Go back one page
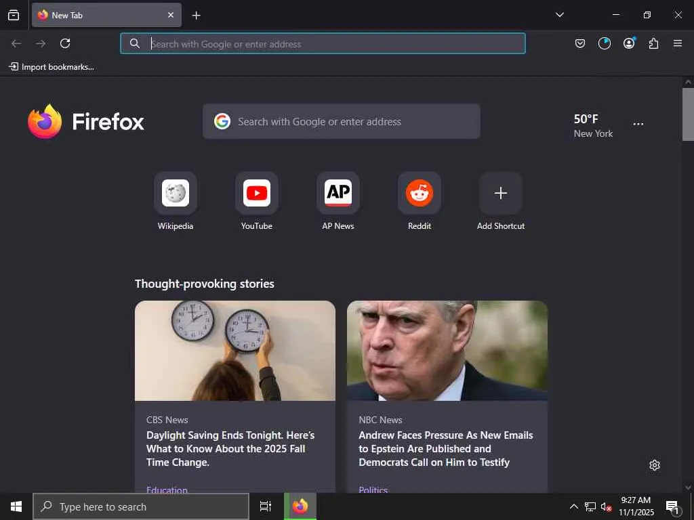Viewport: 694px width, 520px height. [16, 43]
